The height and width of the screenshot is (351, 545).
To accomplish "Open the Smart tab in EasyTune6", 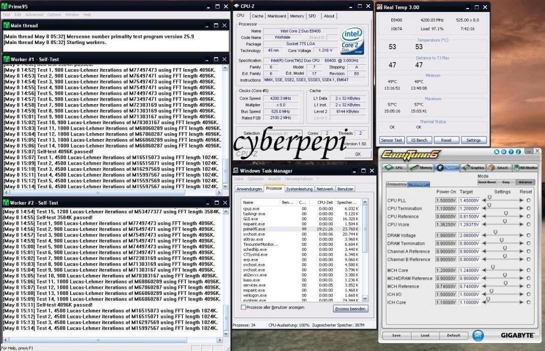I will (x=498, y=168).
